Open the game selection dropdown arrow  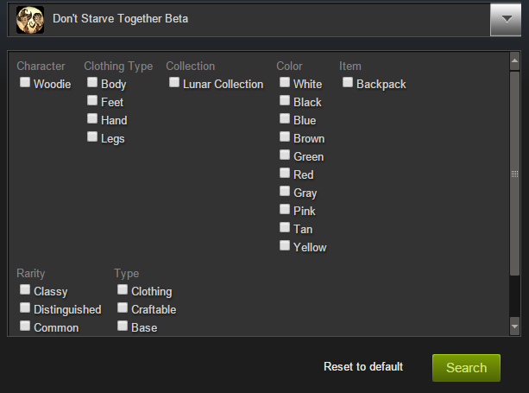pyautogui.click(x=506, y=19)
